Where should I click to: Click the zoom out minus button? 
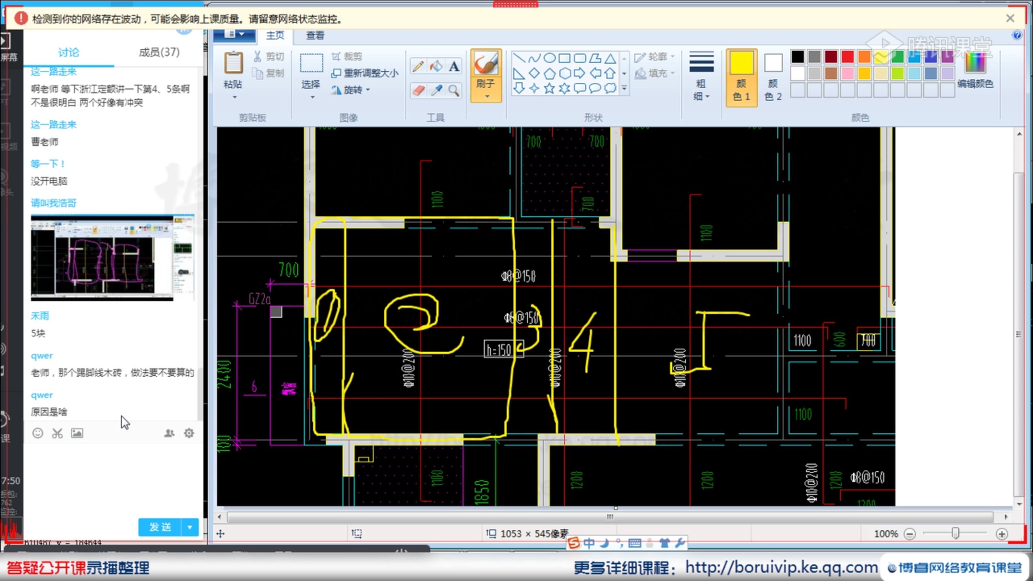tap(910, 534)
